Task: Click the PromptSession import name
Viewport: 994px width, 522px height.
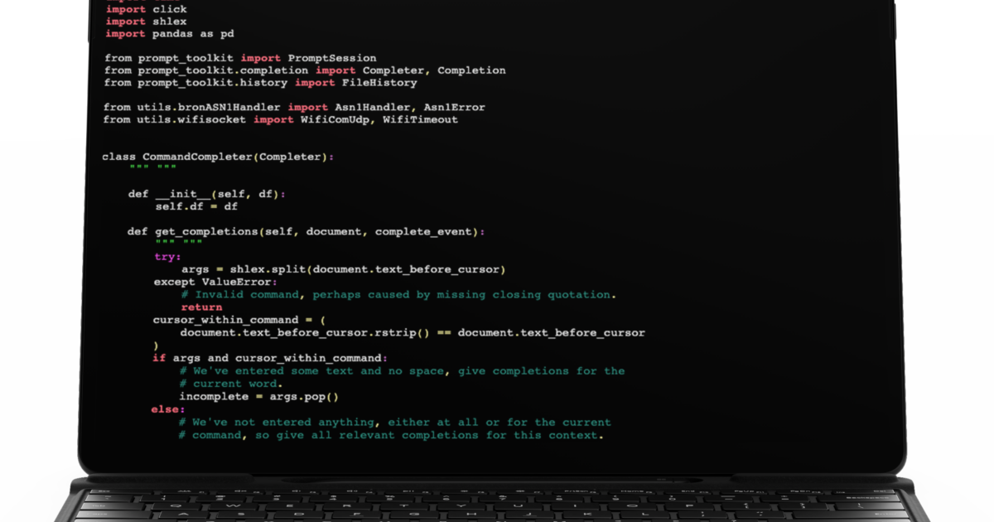Action: click(x=331, y=58)
